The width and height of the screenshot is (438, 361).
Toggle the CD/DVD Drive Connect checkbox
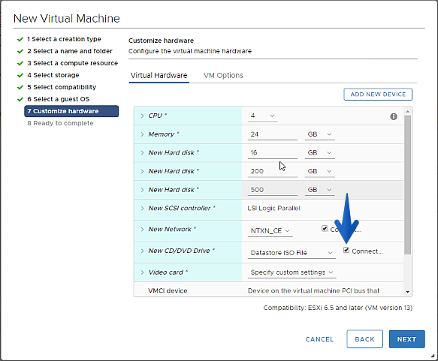[x=346, y=250]
